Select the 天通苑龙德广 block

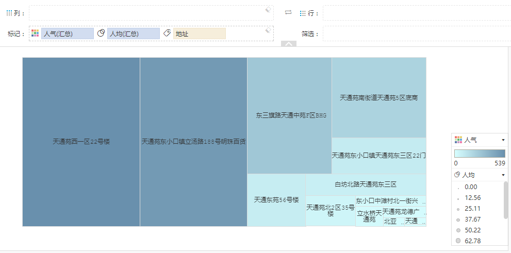(x=404, y=212)
